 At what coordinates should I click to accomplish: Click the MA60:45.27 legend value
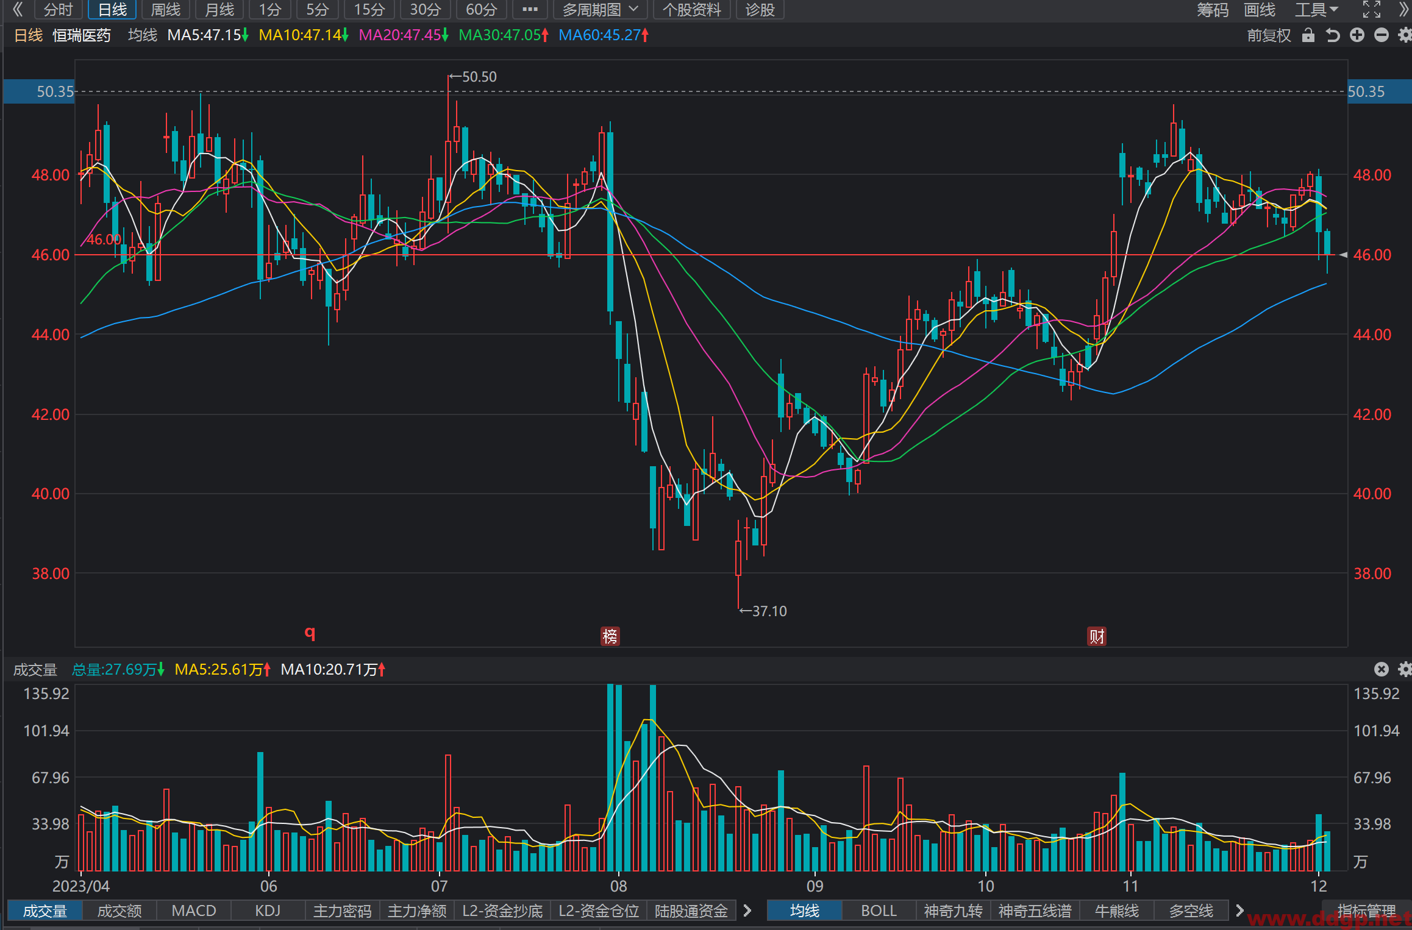pyautogui.click(x=604, y=35)
